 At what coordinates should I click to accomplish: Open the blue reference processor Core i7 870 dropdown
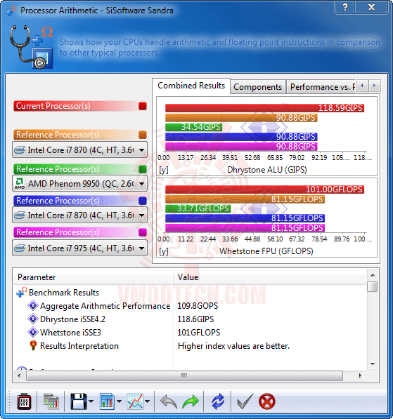(79, 215)
